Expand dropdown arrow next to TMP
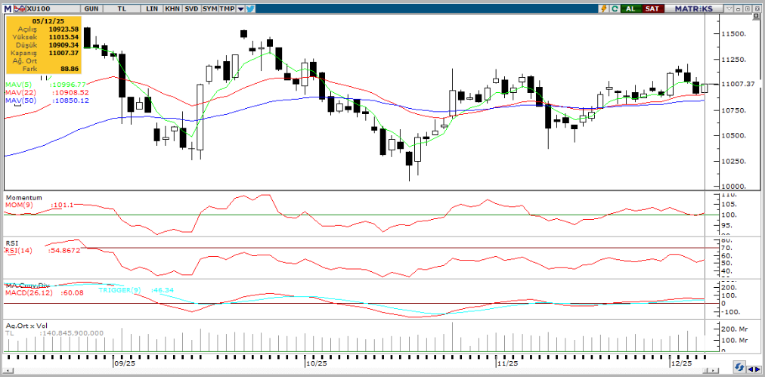 tap(240, 8)
